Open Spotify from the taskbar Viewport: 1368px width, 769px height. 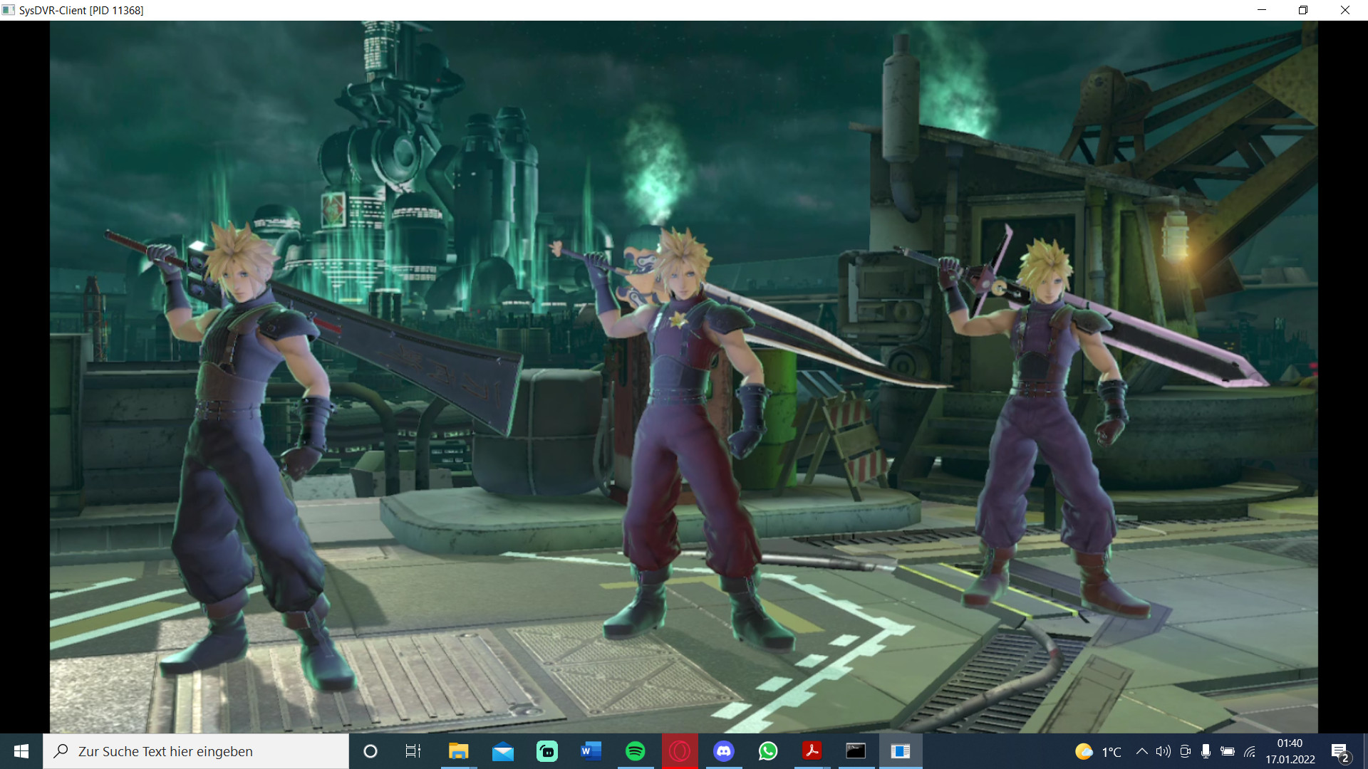636,751
